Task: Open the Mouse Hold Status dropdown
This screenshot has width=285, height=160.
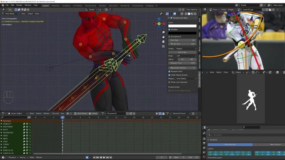Action: pyautogui.click(x=186, y=79)
